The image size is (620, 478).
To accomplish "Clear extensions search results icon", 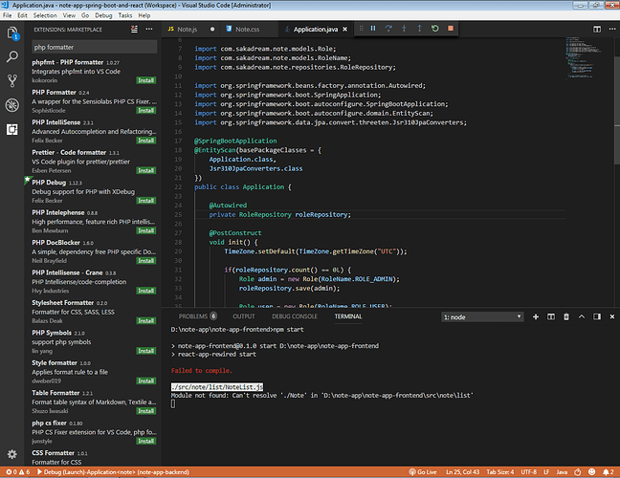I will 135,30.
